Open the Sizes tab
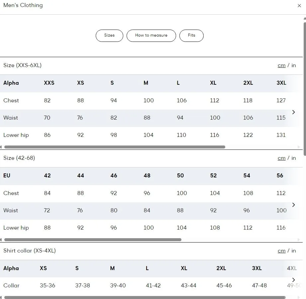This screenshot has height=299, width=306. (109, 36)
